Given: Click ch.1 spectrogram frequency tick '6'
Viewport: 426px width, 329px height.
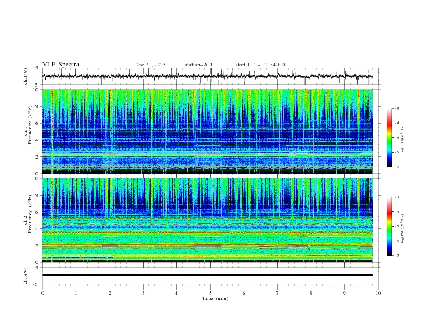Looking at the screenshot, I should coord(38,123).
